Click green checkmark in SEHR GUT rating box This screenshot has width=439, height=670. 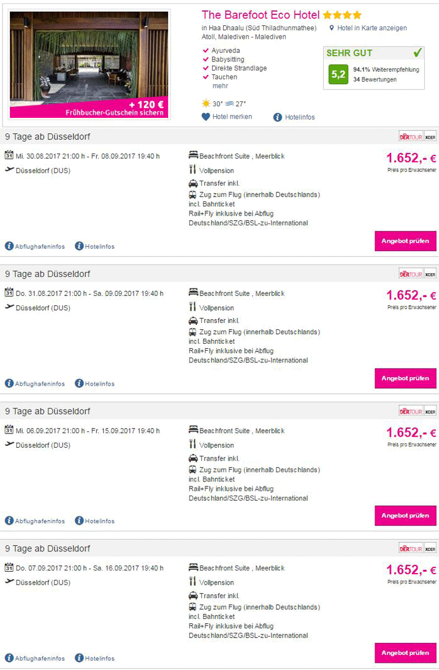tap(418, 53)
